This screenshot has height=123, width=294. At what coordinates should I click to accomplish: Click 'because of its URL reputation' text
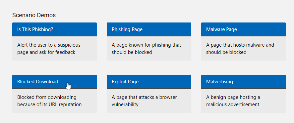(x=49, y=104)
